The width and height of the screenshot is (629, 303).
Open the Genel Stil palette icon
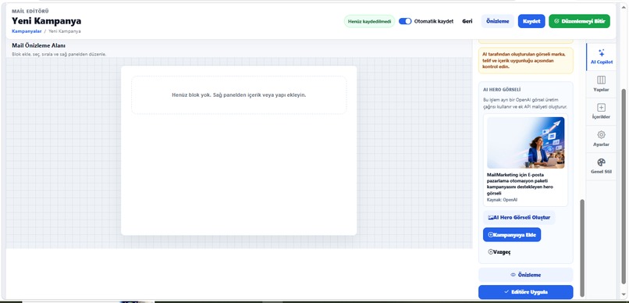pyautogui.click(x=601, y=162)
